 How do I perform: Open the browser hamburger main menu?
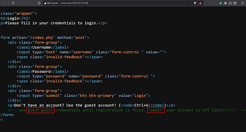click(x=242, y=3)
